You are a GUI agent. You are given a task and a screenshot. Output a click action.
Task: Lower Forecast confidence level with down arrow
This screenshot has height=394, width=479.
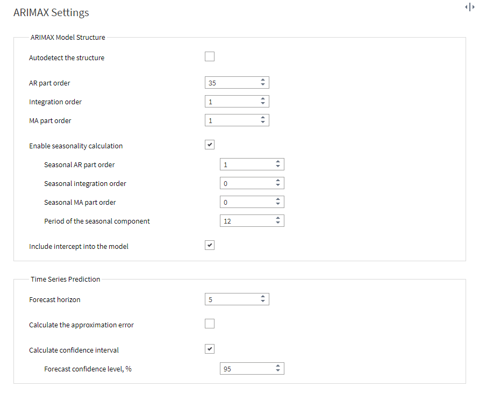(x=278, y=370)
